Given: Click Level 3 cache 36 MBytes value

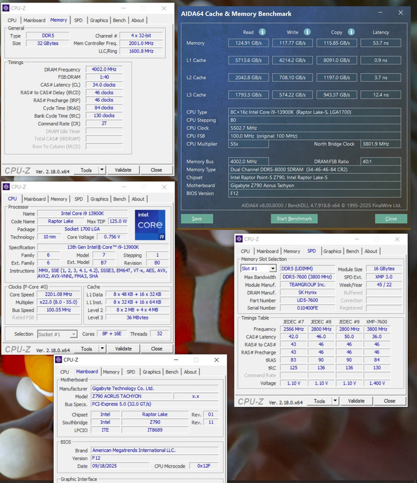Looking at the screenshot, I should click(x=137, y=318).
